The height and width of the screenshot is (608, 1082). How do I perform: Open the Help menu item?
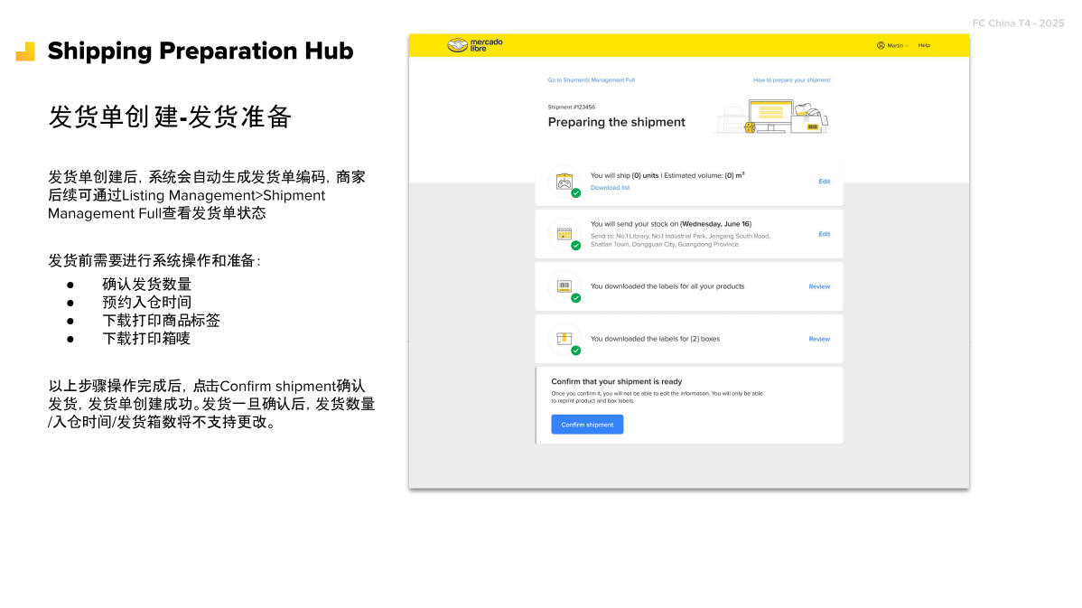pyautogui.click(x=924, y=45)
